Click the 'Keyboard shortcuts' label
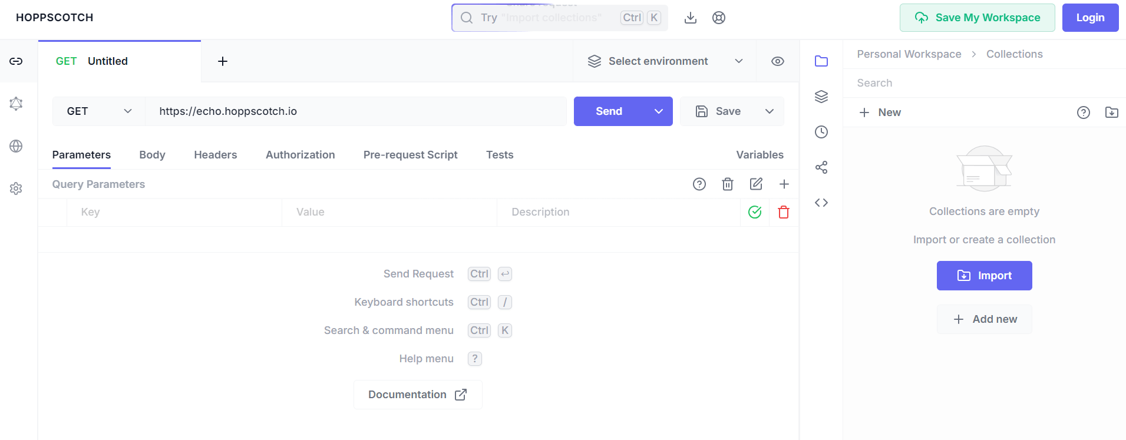 (404, 302)
